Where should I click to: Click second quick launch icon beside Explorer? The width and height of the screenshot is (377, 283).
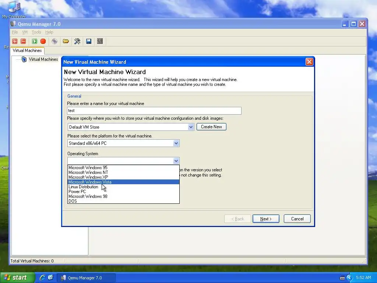click(x=50, y=278)
